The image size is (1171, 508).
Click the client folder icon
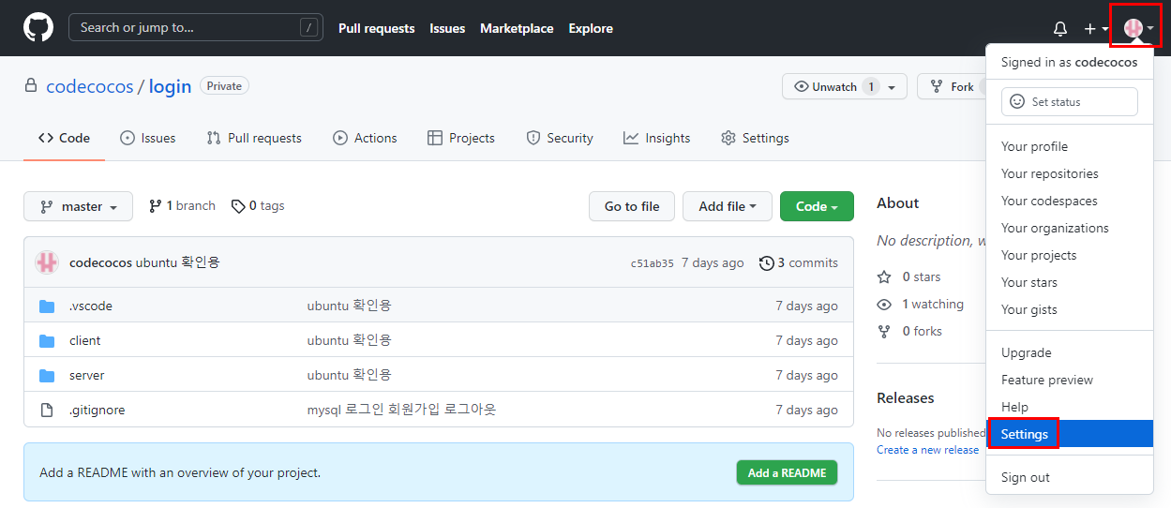47,340
